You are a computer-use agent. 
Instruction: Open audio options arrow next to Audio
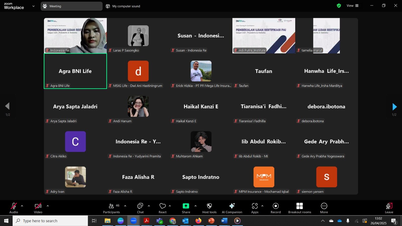point(22,206)
